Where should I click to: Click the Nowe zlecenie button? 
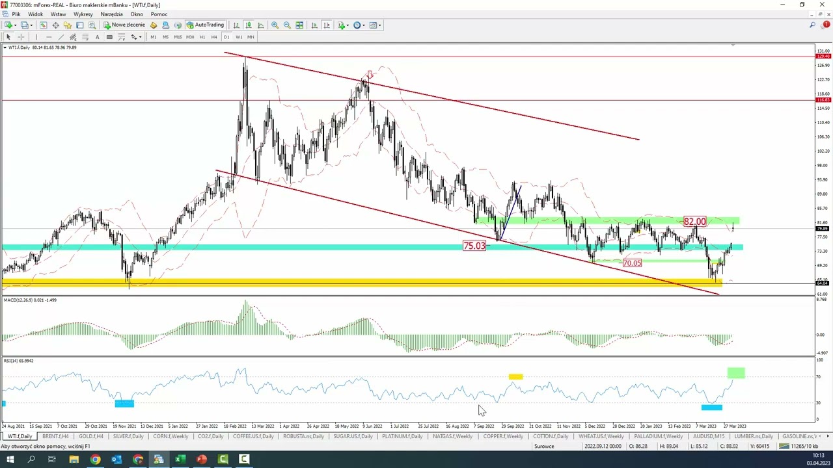(124, 25)
